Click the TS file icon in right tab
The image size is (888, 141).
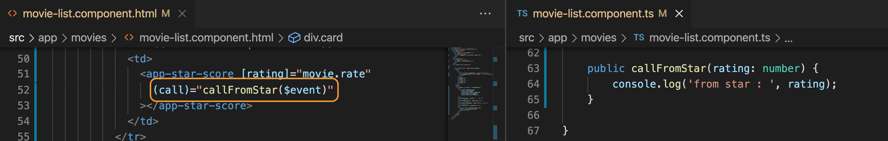click(x=522, y=13)
